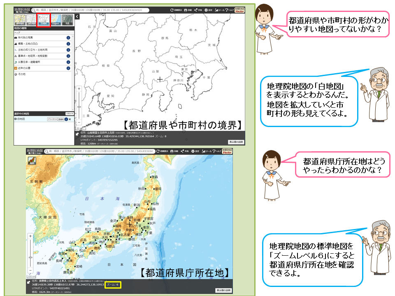The image size is (395, 296).
Task: Click the zoom slider handle on lower map
Action: tap(30, 257)
